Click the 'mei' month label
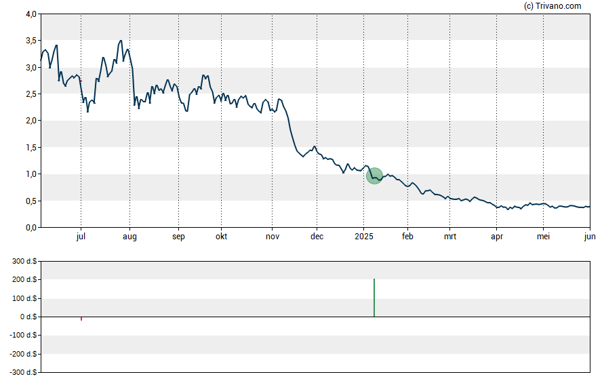This screenshot has height=383, width=602. pyautogui.click(x=543, y=237)
